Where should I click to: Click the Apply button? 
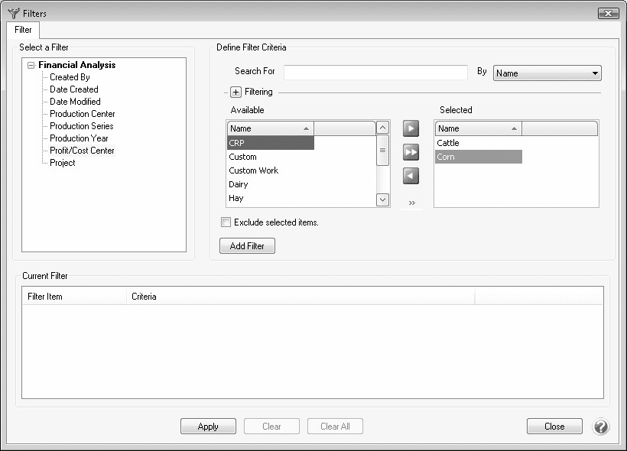point(208,427)
